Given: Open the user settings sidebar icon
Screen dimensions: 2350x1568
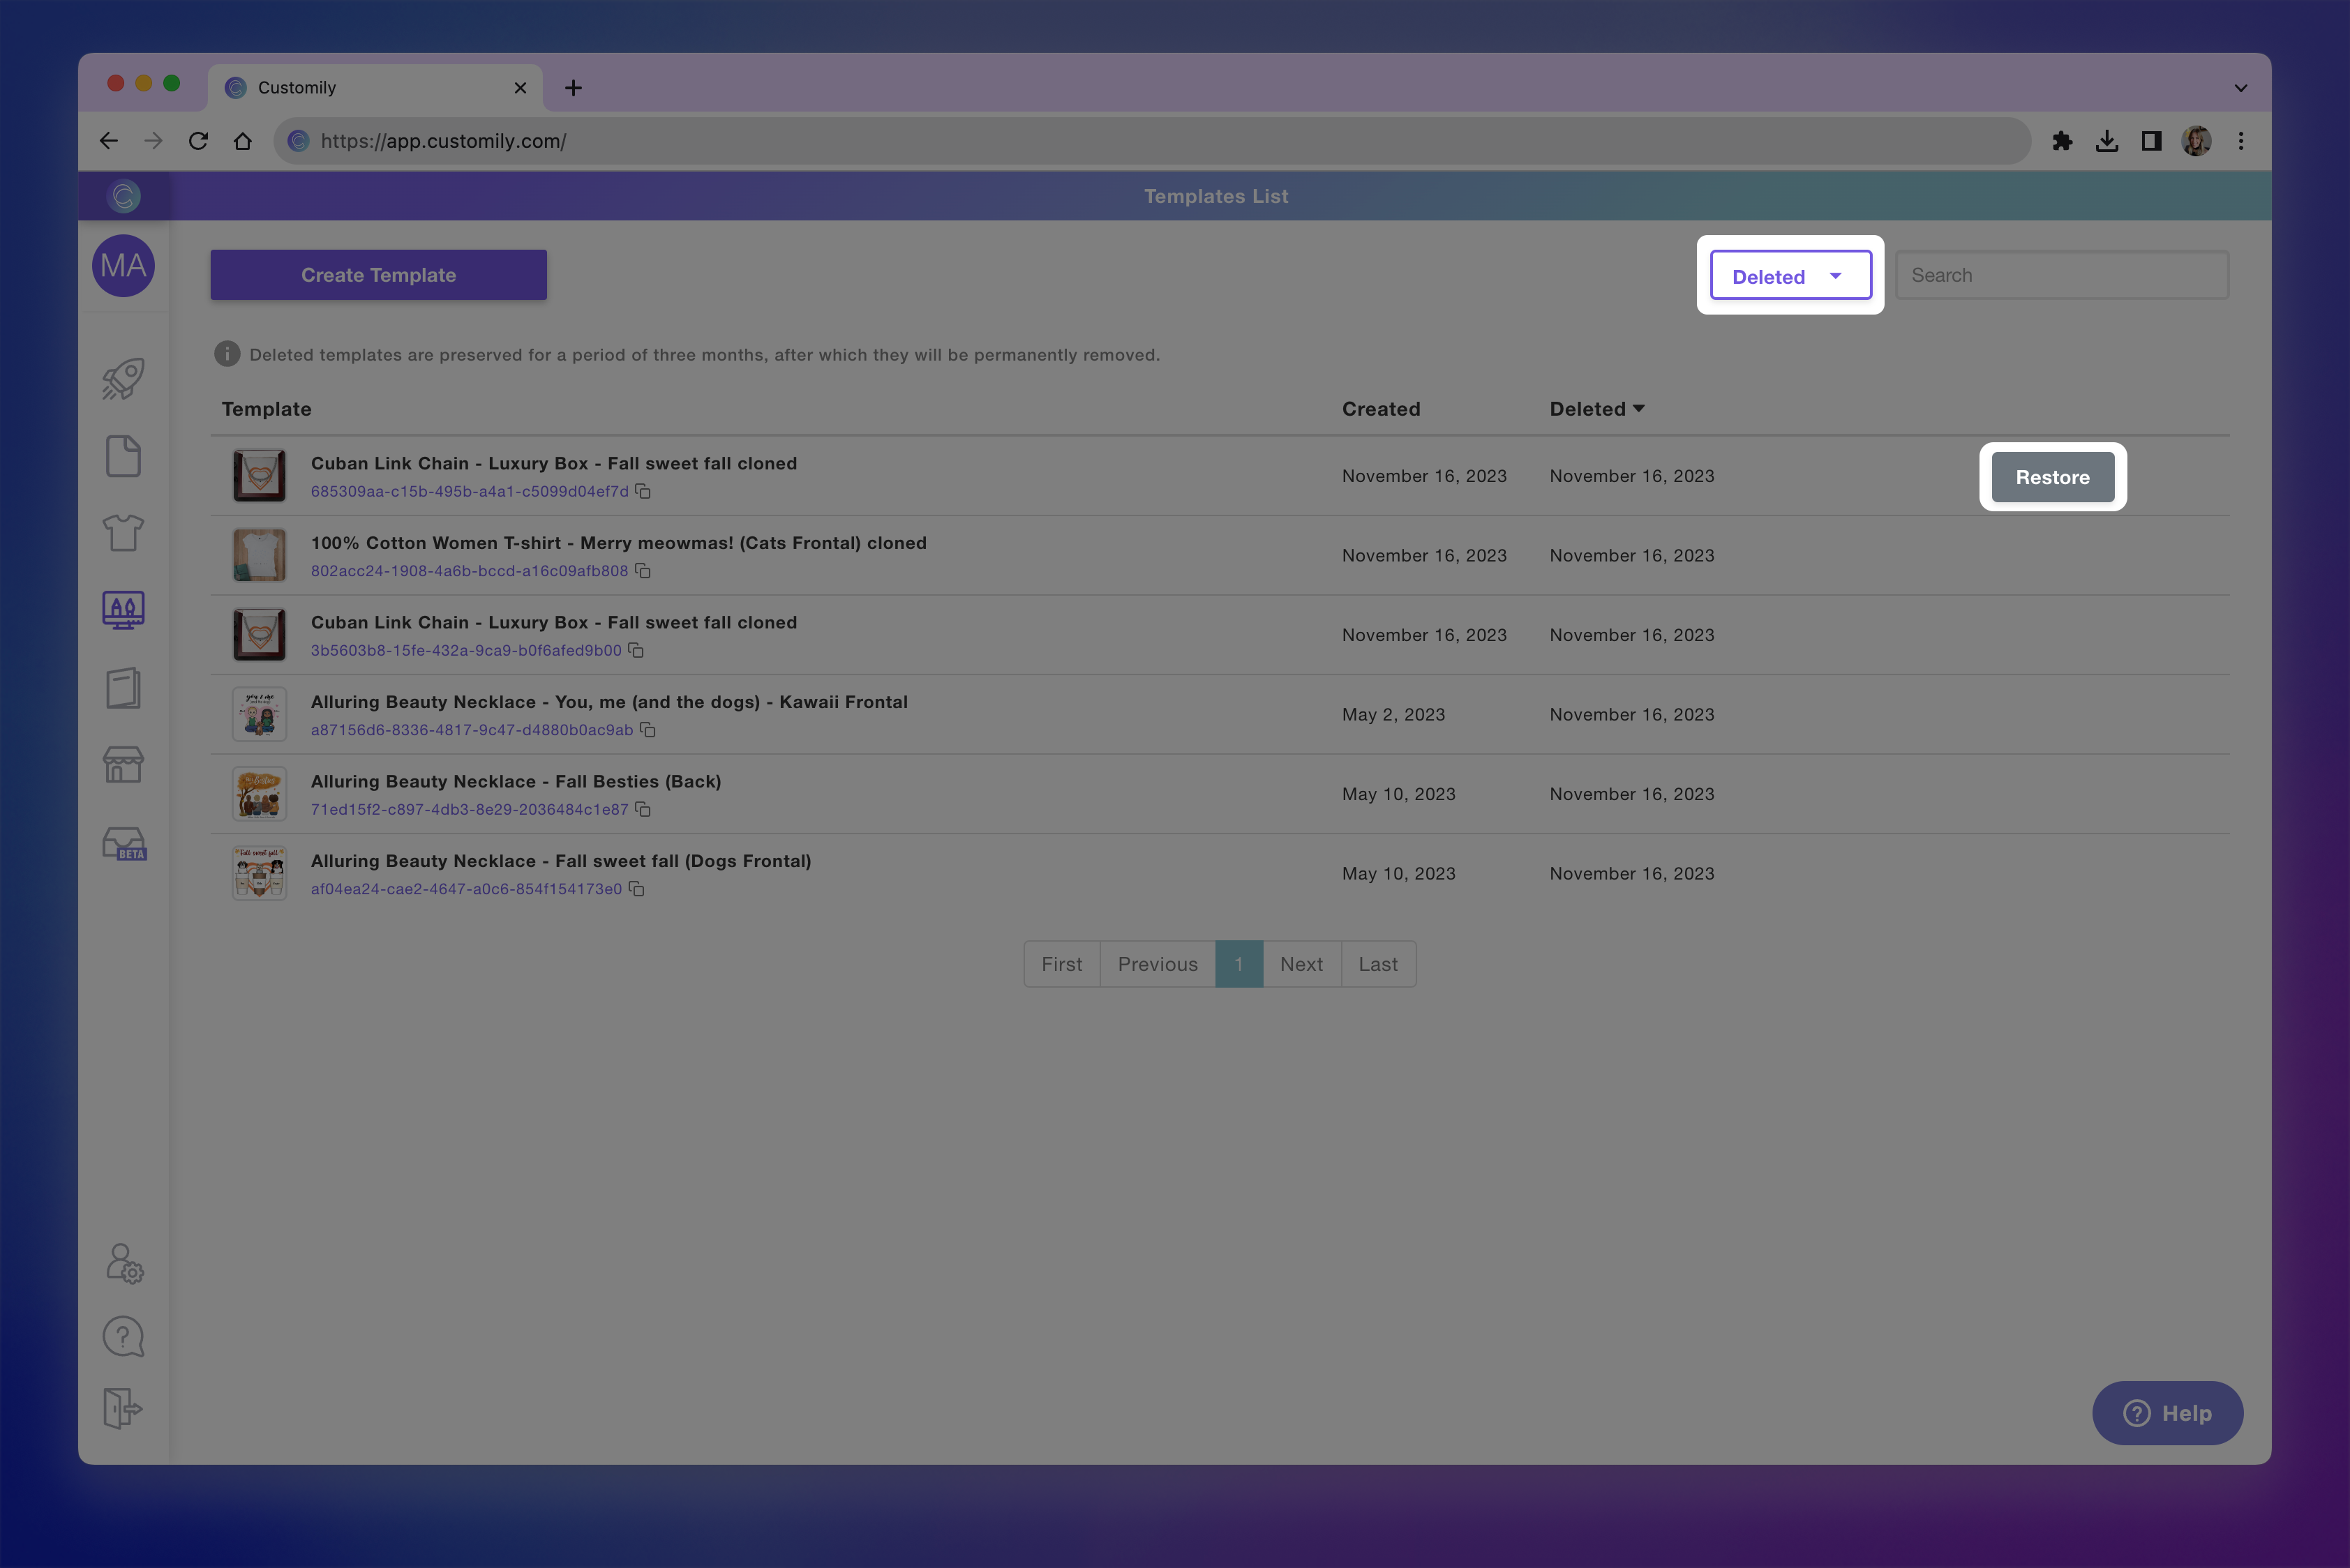Looking at the screenshot, I should pos(124,1263).
